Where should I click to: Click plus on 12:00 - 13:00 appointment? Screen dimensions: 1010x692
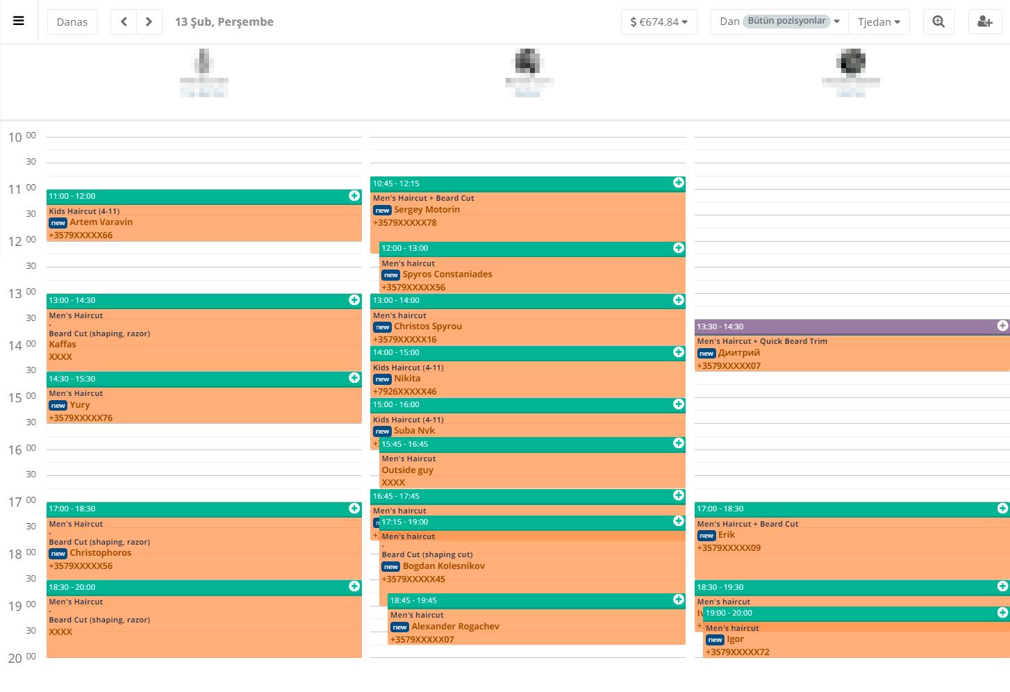pos(679,248)
